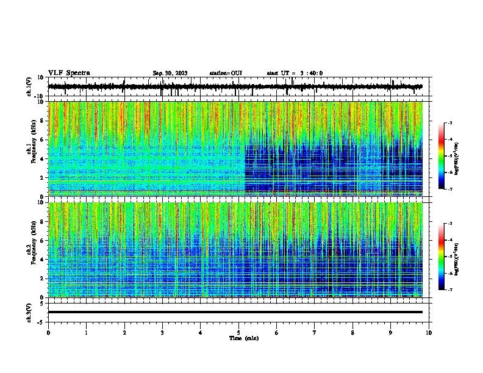Click the ch.2 spectrogram color scale bar
Screen dimensions: 483x373
pyautogui.click(x=442, y=257)
